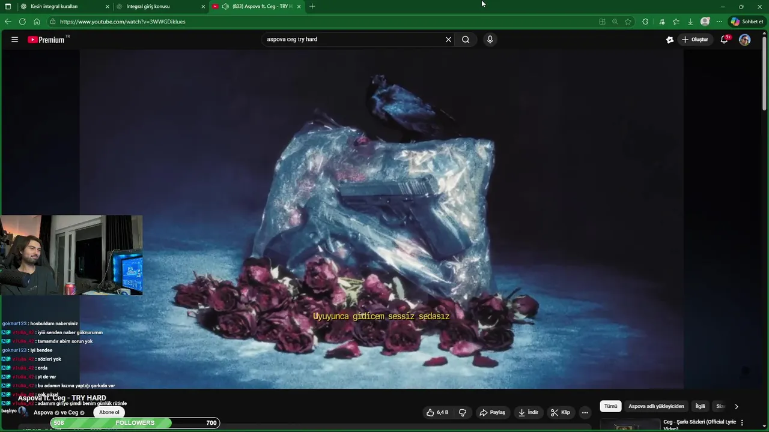Go to the browser home page
Viewport: 769px width, 432px height.
[37, 22]
